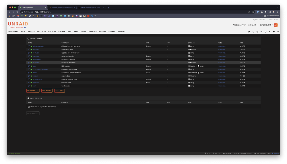This screenshot has height=164, width=287.
Task: Open the web terminal icon
Action: [253, 32]
